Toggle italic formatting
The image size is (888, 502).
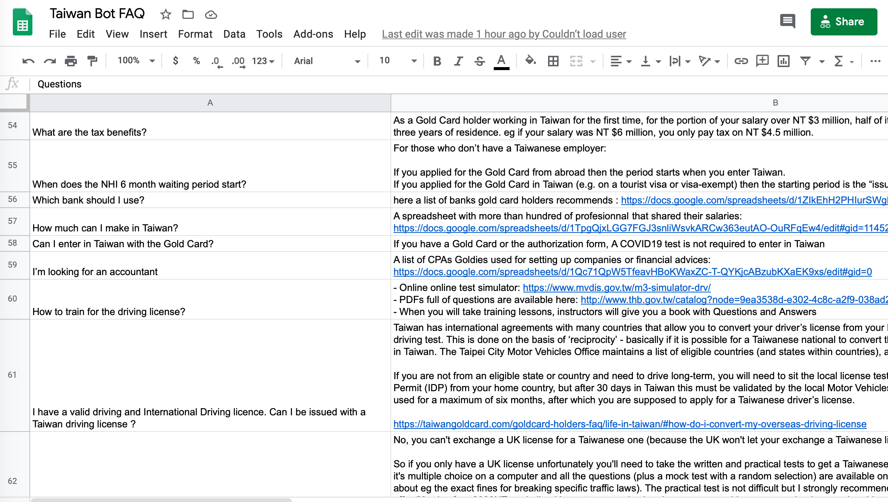(x=458, y=61)
